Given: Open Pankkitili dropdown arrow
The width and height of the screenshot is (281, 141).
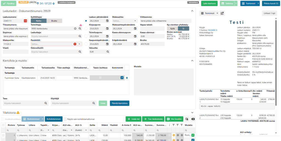Looking at the screenshot, I should pos(79,44).
